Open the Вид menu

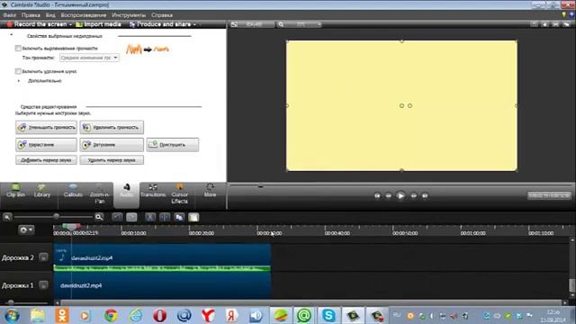(x=50, y=15)
